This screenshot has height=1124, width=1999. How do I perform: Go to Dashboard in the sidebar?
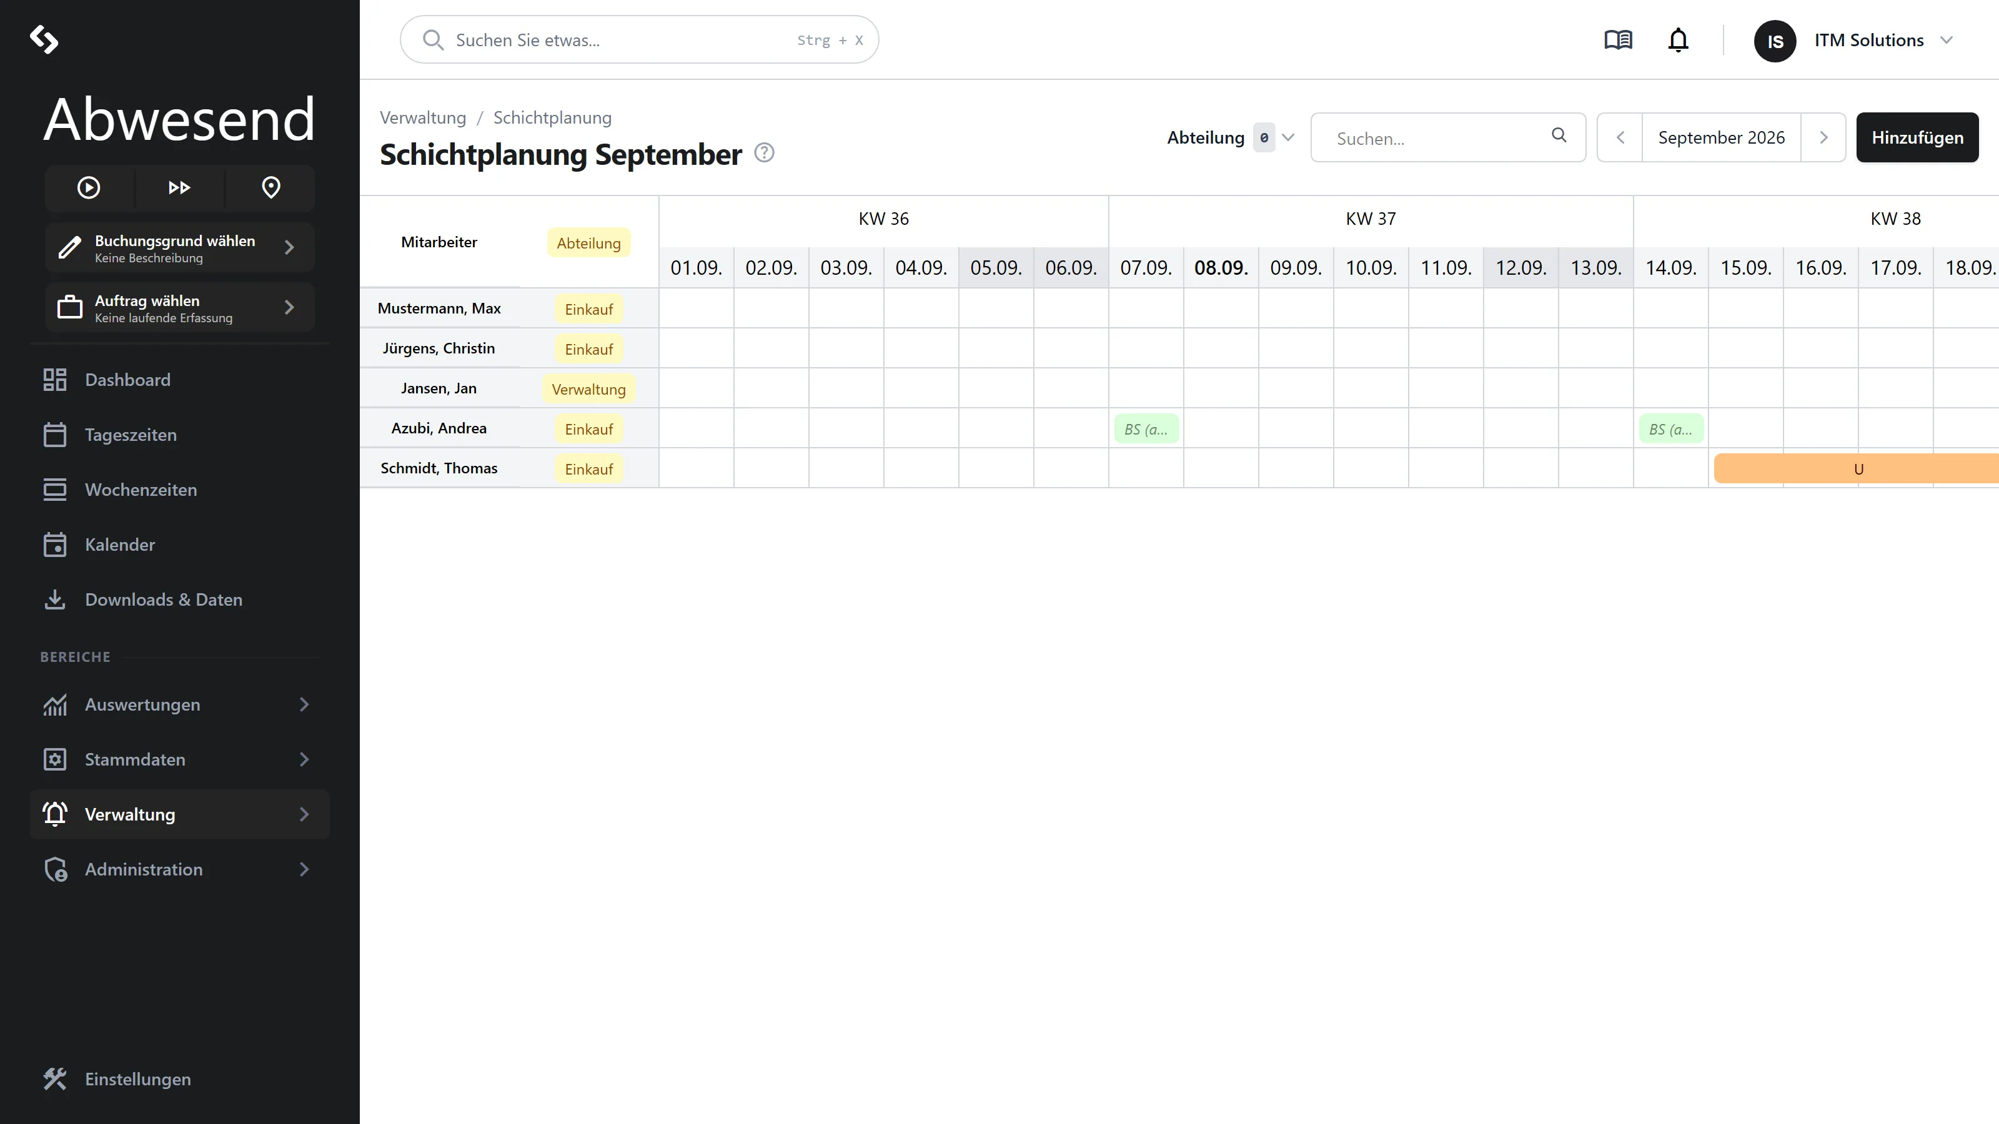tap(179, 380)
